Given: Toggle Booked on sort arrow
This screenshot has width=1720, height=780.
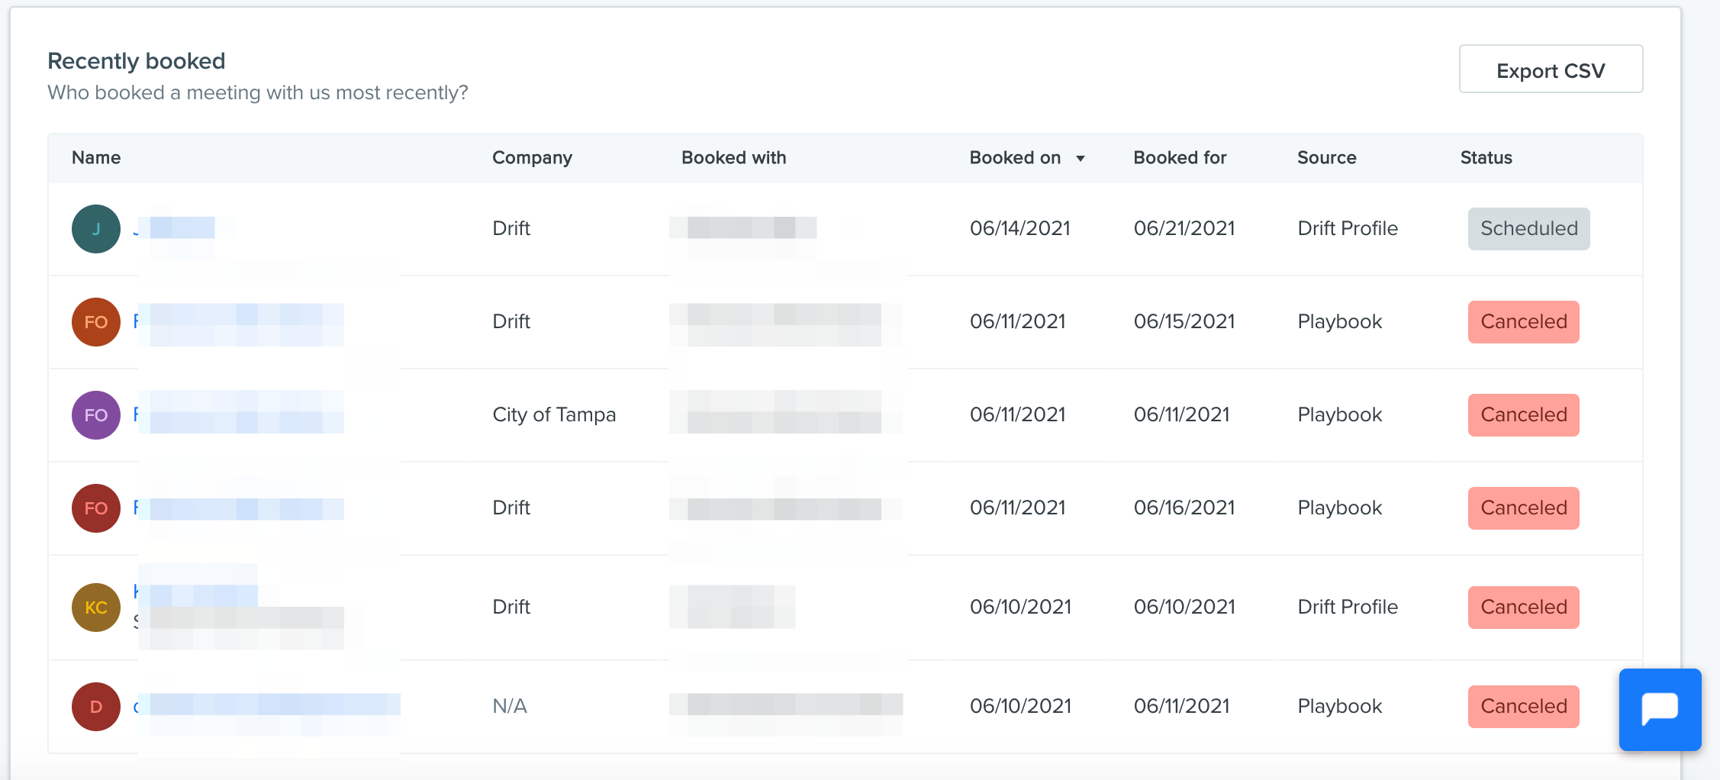Looking at the screenshot, I should tap(1081, 159).
